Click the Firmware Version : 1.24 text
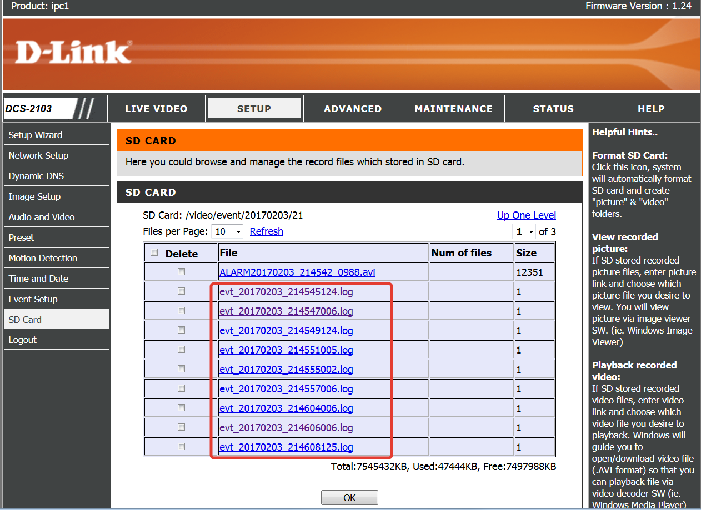This screenshot has height=510, width=701. click(x=639, y=6)
